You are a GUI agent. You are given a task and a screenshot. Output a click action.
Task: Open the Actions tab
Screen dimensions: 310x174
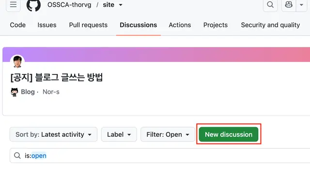180,25
